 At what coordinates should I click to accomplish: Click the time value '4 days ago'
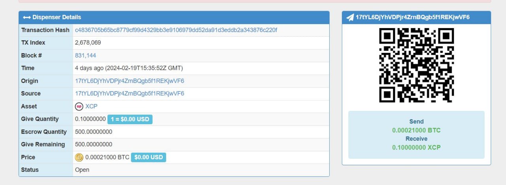tap(89, 68)
